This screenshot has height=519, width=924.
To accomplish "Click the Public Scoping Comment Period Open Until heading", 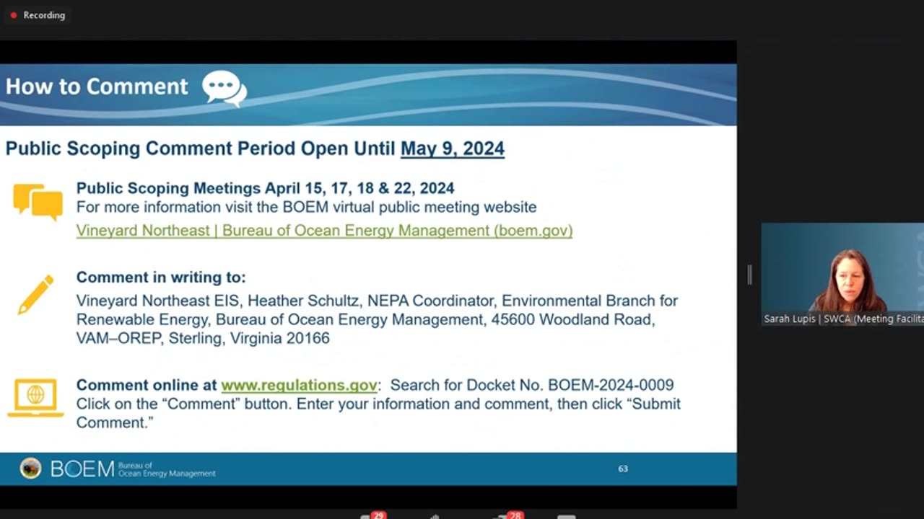I will coord(201,148).
